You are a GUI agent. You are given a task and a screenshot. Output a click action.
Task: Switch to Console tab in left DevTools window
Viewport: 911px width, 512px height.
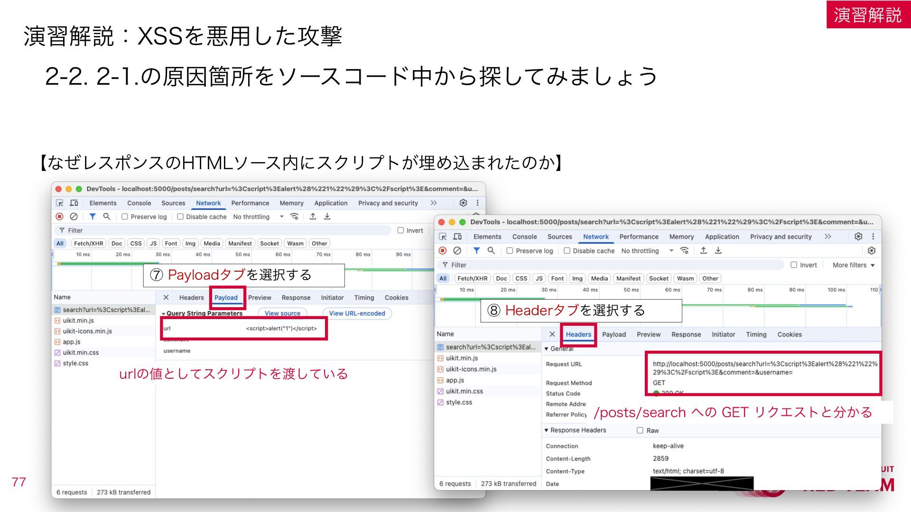pyautogui.click(x=139, y=203)
